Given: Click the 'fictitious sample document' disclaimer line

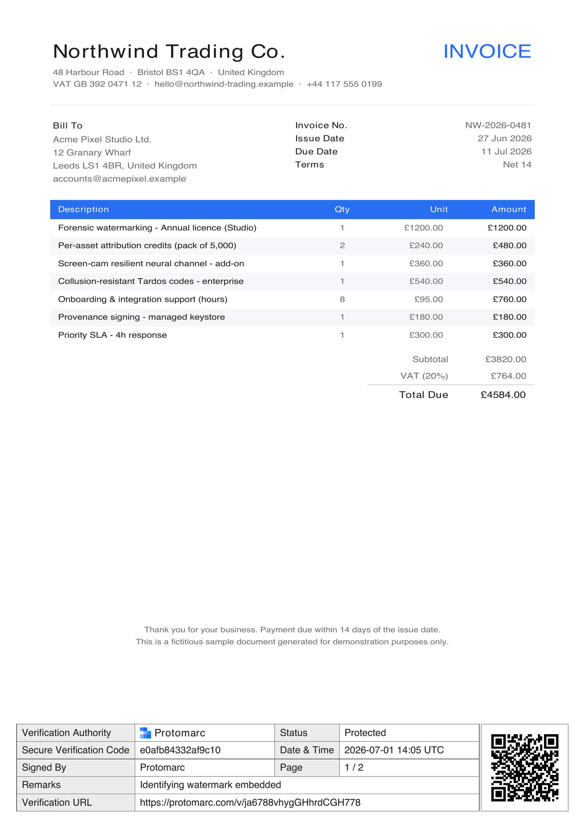Looking at the screenshot, I should point(292,642).
